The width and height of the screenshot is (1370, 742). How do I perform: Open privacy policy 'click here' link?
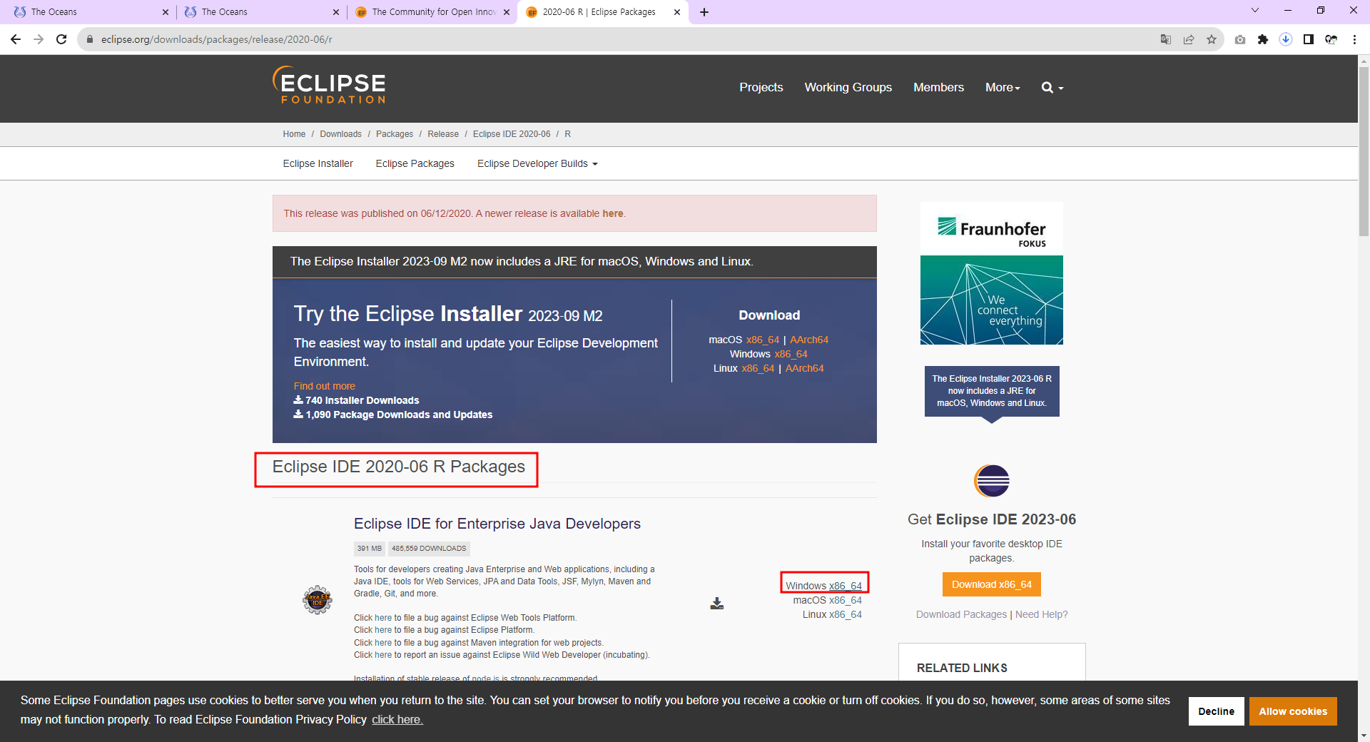397,719
